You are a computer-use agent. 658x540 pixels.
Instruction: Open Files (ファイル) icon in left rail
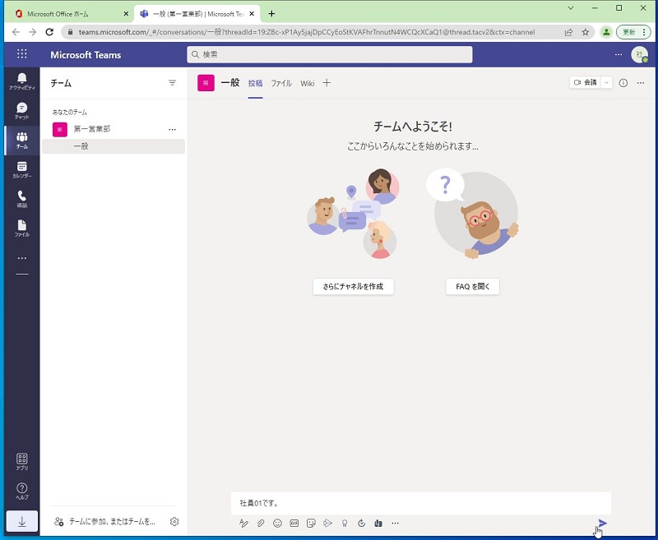(x=22, y=228)
